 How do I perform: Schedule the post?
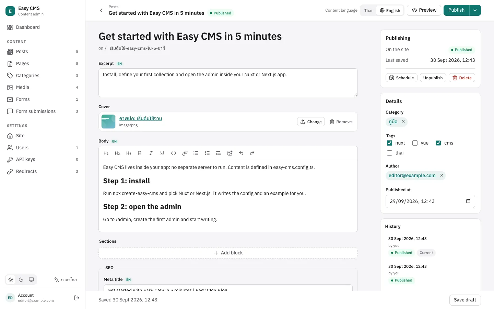(x=401, y=78)
